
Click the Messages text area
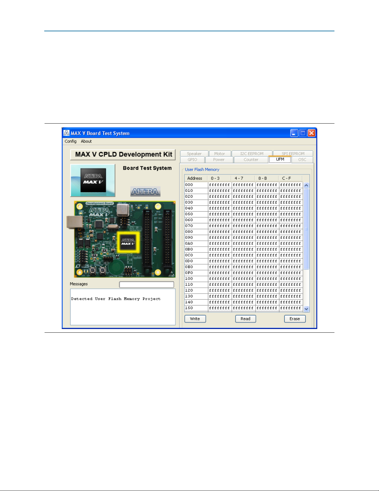tap(123, 307)
